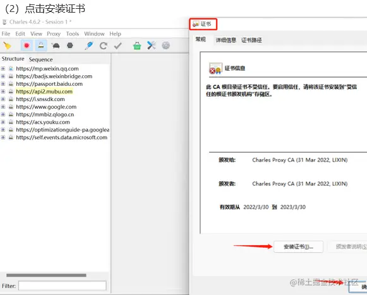Click the Structure panel horizontal scrollbar

[46, 275]
